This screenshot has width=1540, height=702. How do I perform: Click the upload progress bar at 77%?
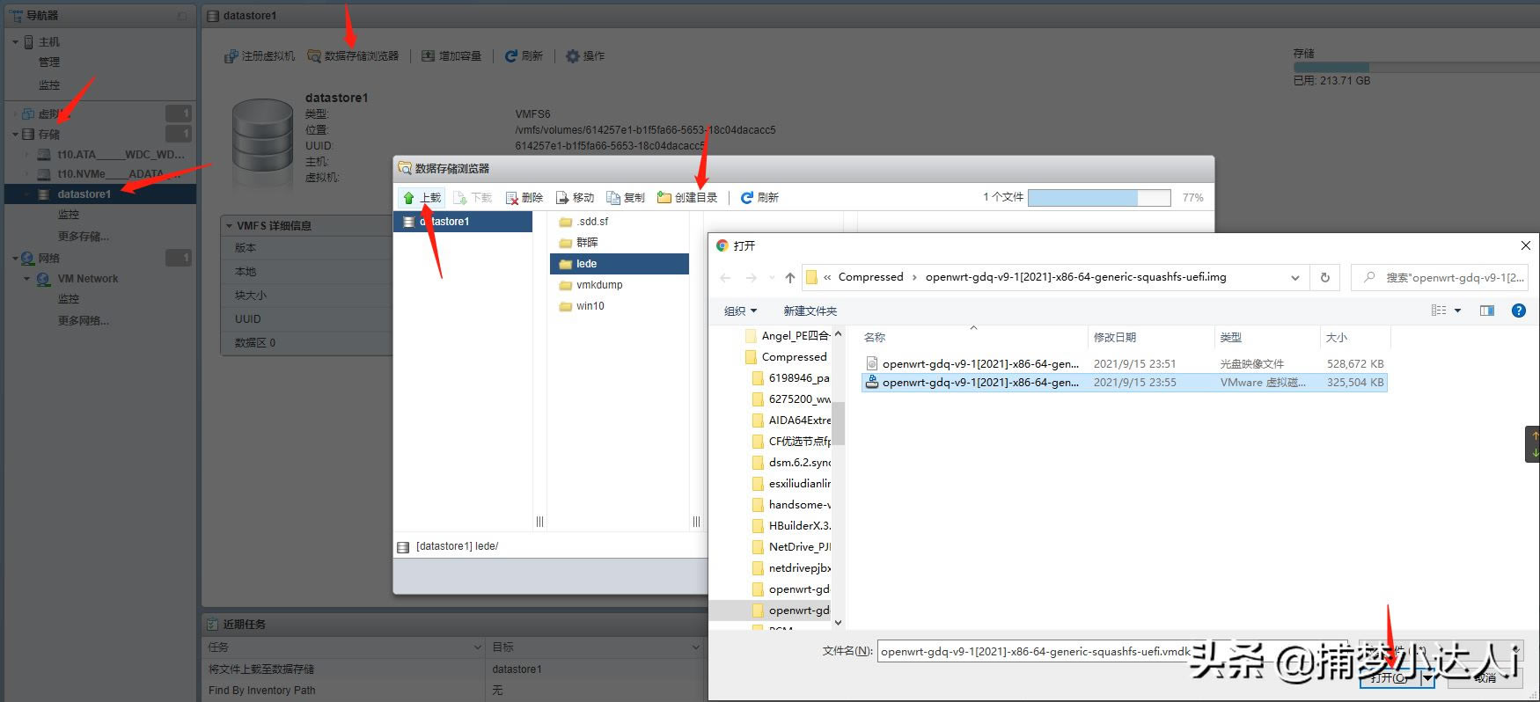tap(1099, 198)
